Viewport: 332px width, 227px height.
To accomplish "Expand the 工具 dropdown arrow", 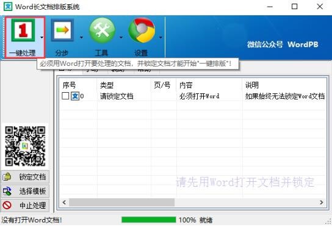I will click(121, 37).
